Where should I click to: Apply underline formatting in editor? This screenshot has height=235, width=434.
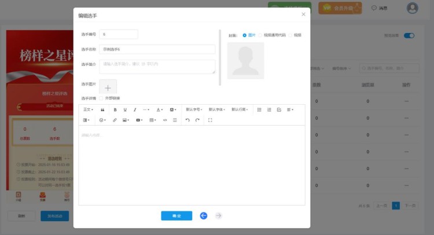point(125,109)
